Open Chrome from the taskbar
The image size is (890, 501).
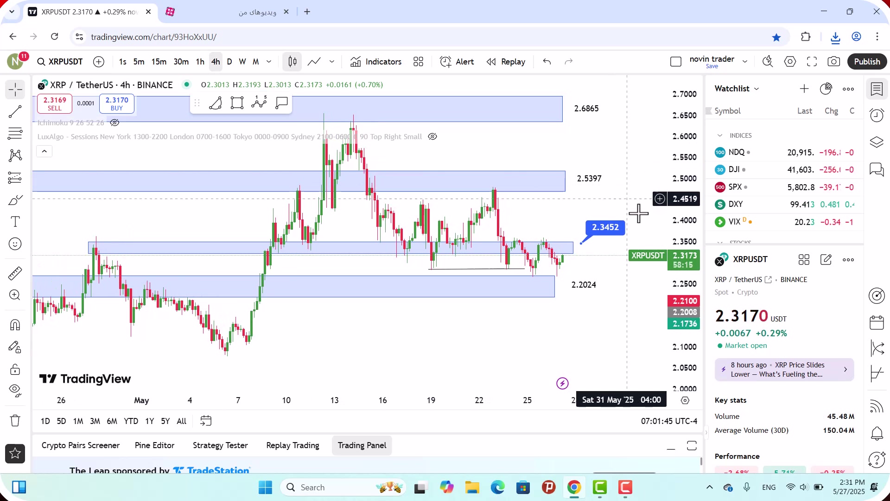tap(574, 488)
